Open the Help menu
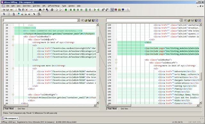This screenshot has height=124, width=205. pyautogui.click(x=79, y=6)
